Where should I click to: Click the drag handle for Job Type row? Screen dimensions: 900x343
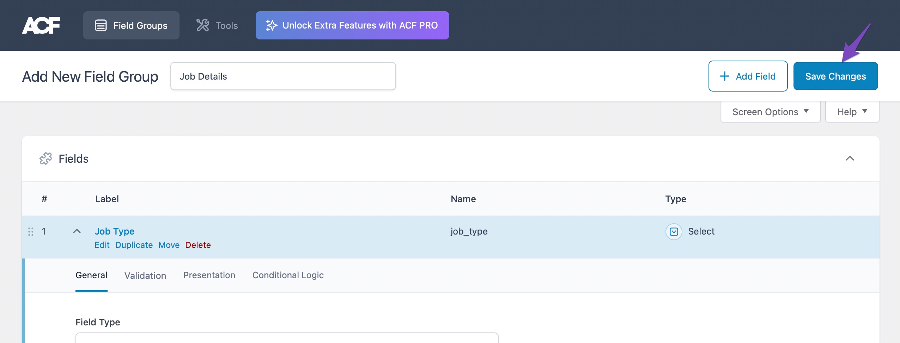(x=31, y=231)
